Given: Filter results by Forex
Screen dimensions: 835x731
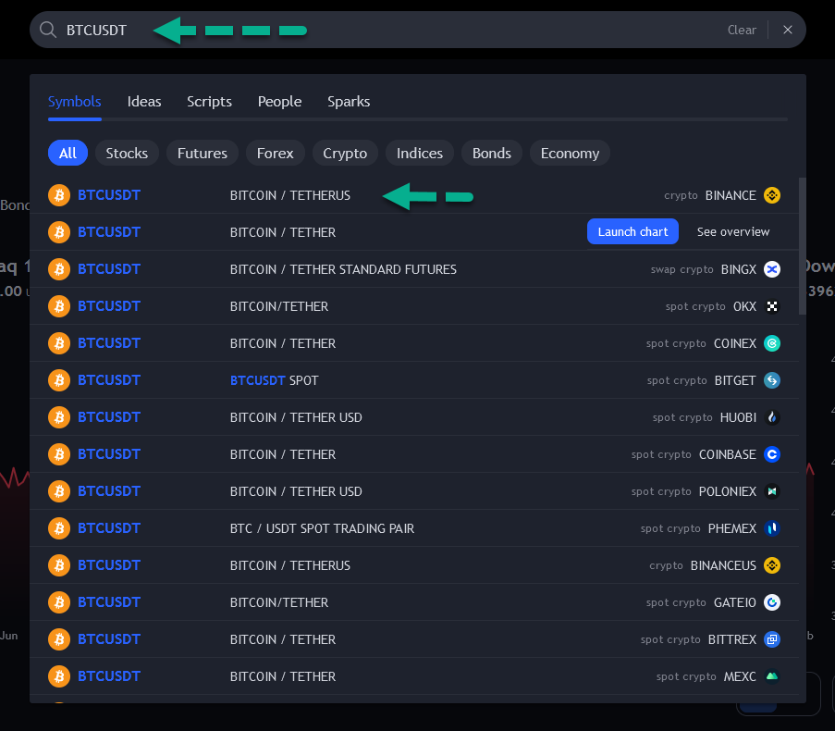Looking at the screenshot, I should click(x=275, y=153).
